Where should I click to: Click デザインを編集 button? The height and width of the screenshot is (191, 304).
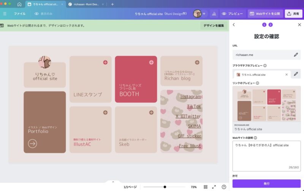[x=214, y=25]
